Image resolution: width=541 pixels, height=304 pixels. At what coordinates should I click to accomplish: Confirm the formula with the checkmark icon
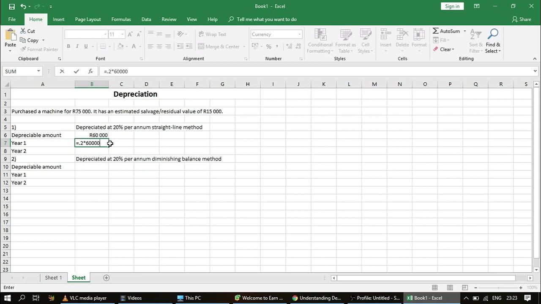[76, 71]
